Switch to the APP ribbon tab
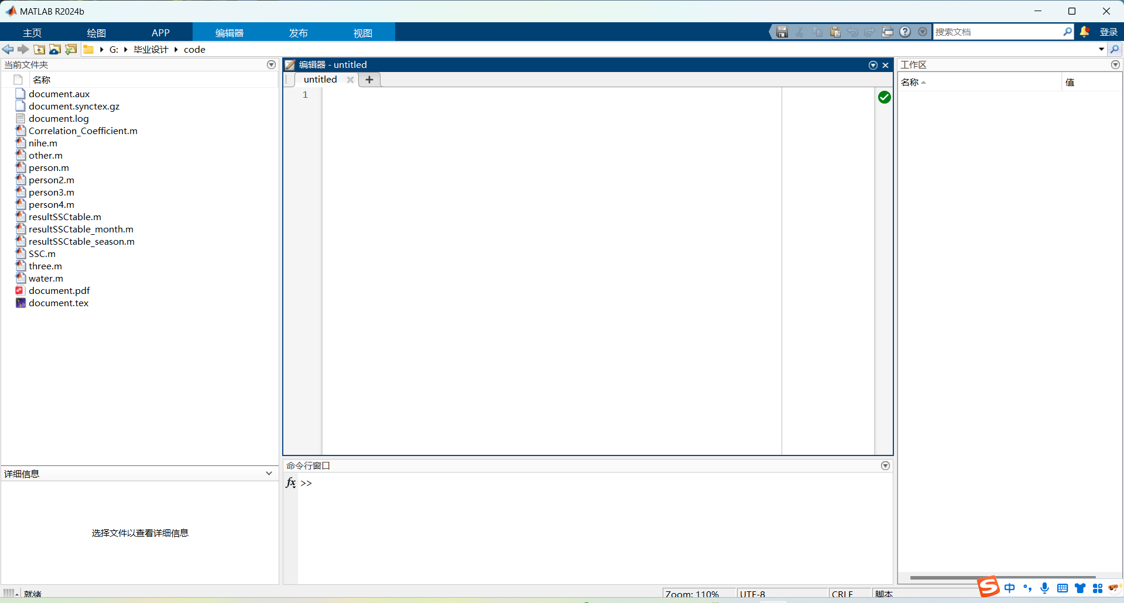The width and height of the screenshot is (1124, 603). [x=160, y=33]
